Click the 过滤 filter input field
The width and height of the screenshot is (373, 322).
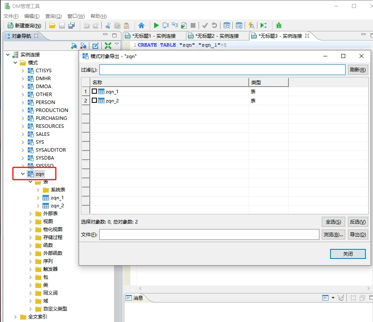pos(222,70)
